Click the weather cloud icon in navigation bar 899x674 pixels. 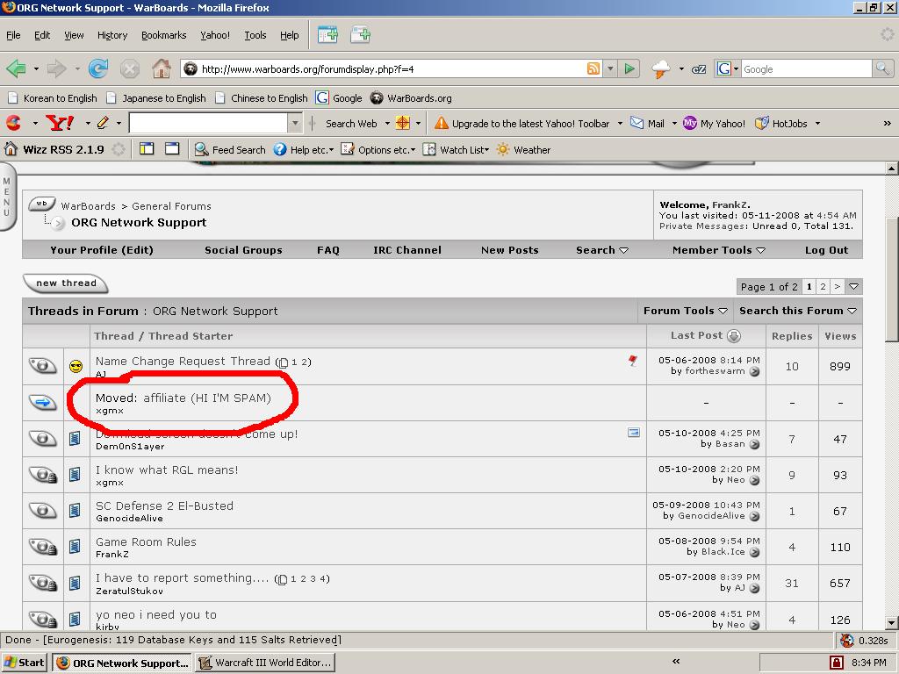tap(661, 69)
